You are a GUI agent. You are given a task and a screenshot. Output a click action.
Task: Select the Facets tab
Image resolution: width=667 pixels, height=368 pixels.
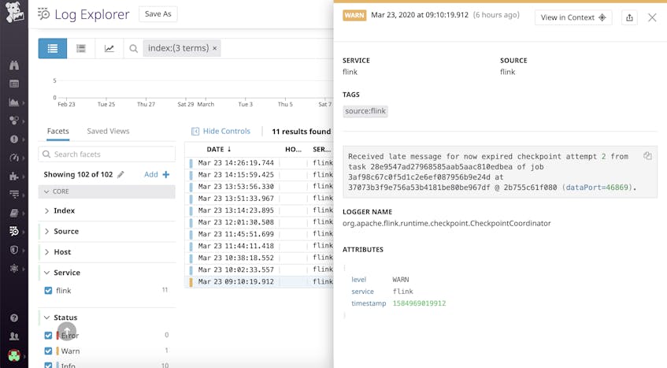click(57, 131)
